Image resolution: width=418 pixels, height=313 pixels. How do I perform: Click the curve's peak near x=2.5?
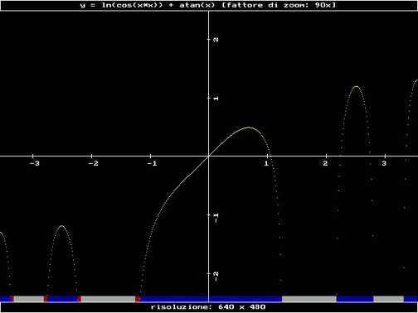click(357, 87)
